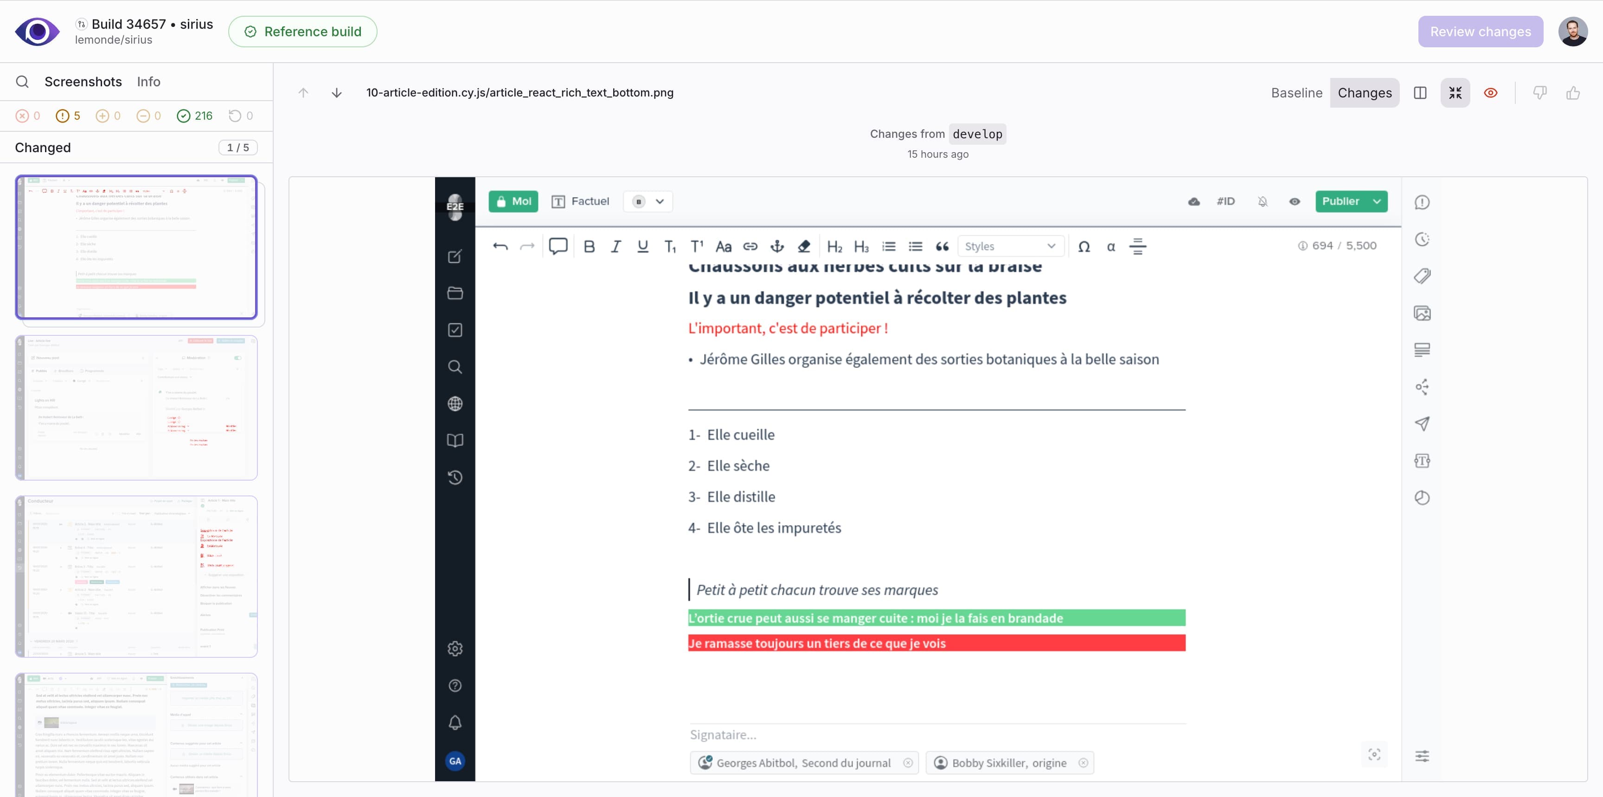Remove Georges Abitbol signatory chip
1603x797 pixels.
click(908, 763)
